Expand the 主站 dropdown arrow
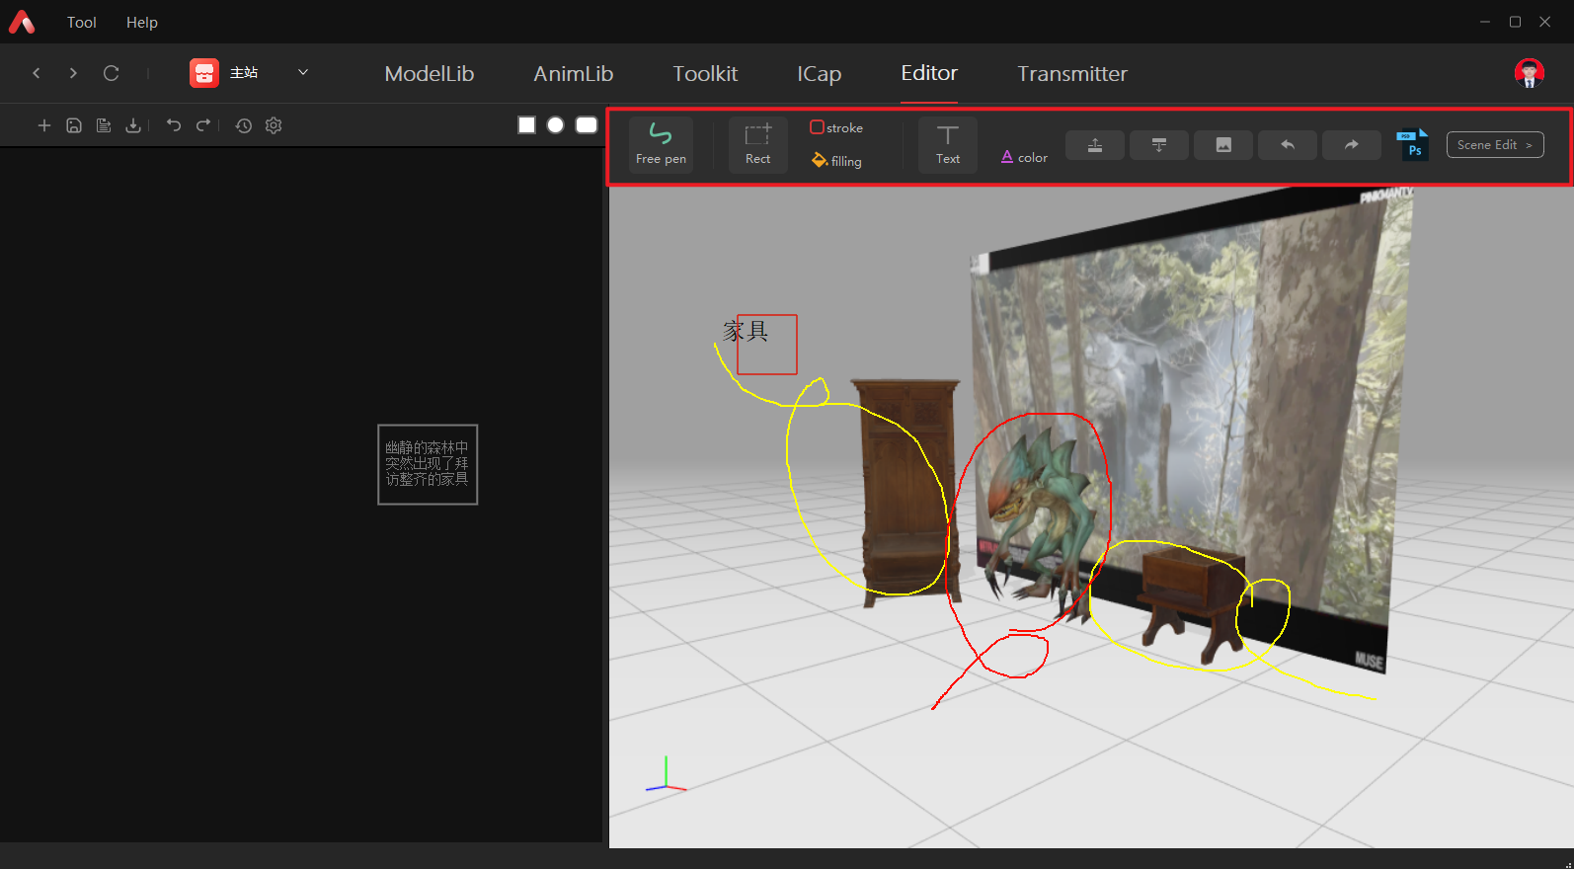 click(x=303, y=72)
